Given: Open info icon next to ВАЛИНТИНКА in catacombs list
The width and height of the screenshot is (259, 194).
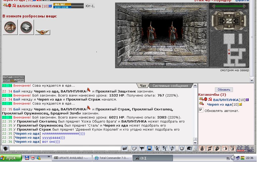Looking at the screenshot, I should point(247,100).
